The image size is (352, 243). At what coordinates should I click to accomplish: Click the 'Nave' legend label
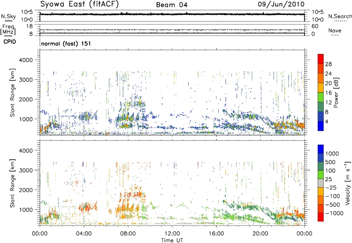pyautogui.click(x=335, y=31)
